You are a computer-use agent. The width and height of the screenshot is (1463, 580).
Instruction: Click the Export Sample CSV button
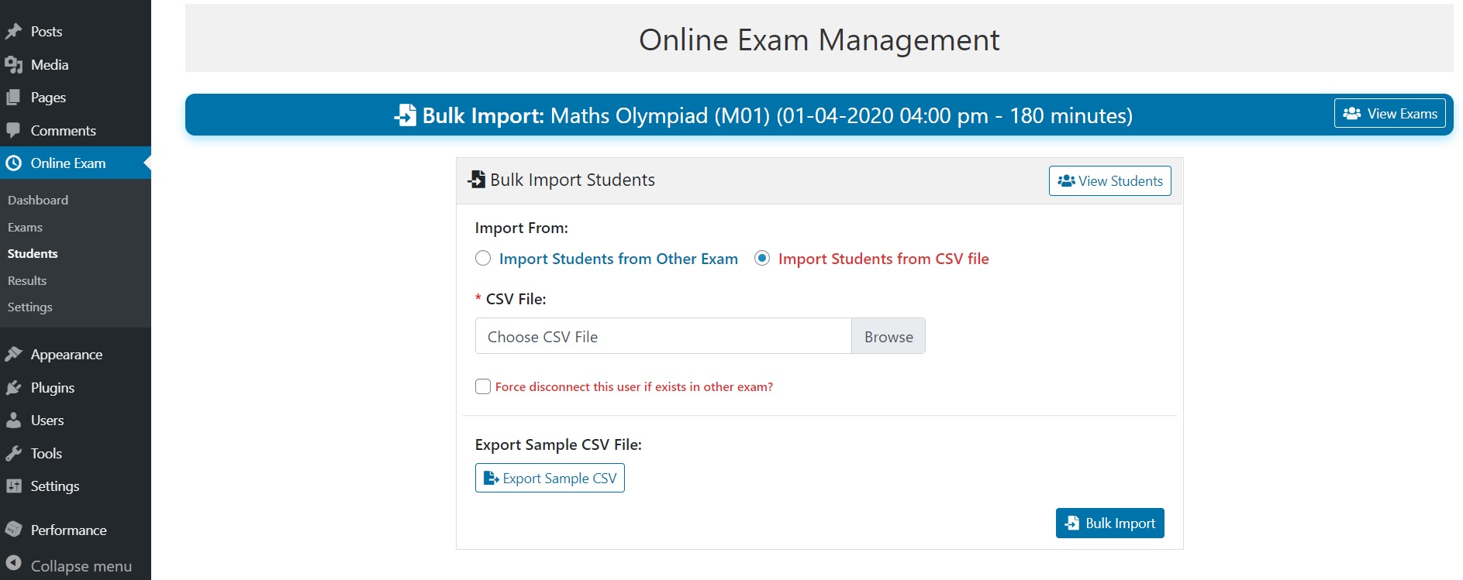pos(550,478)
